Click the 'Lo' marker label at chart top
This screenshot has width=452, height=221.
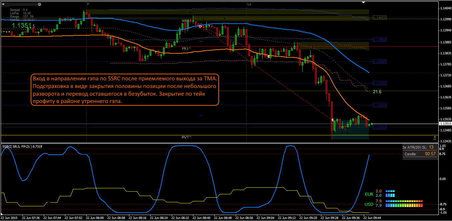coord(249,4)
